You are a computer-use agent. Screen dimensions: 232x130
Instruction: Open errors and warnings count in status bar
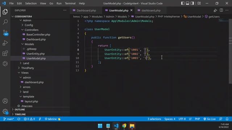pyautogui.click(x=29, y=119)
